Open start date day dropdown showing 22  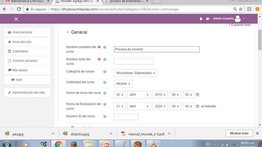pos(120,95)
